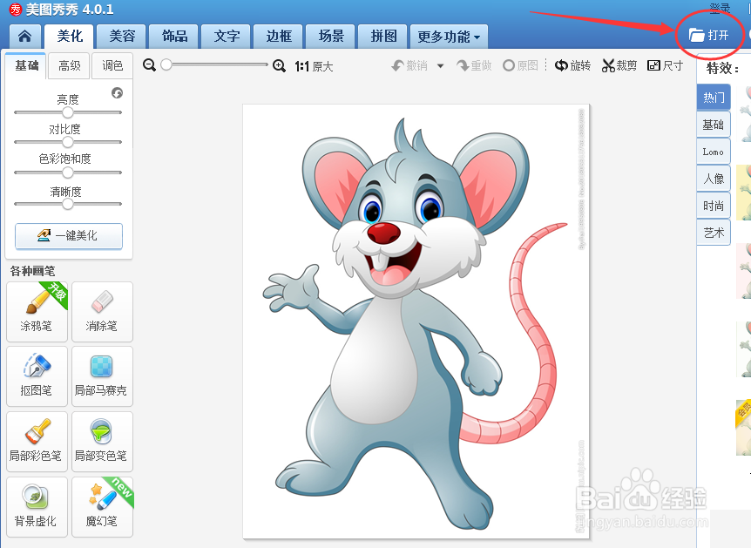Select the 人像 effects category

(x=714, y=179)
